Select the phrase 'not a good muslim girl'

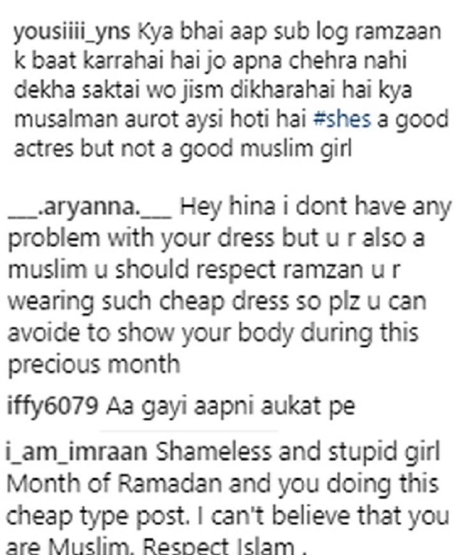pyautogui.click(x=236, y=149)
